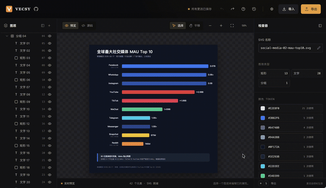
Task: Click the S shortcut key badge
Action: pos(266,183)
